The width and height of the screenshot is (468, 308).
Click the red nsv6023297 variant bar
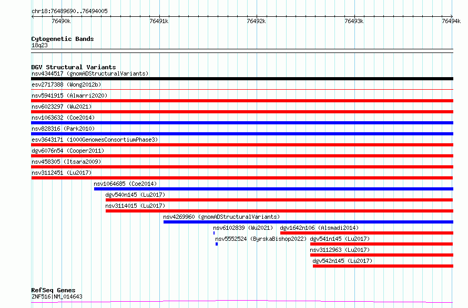point(242,112)
